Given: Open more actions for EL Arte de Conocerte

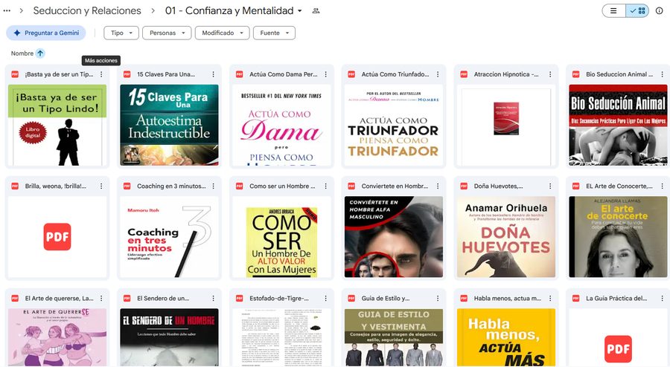Looking at the screenshot, I should coord(663,186).
